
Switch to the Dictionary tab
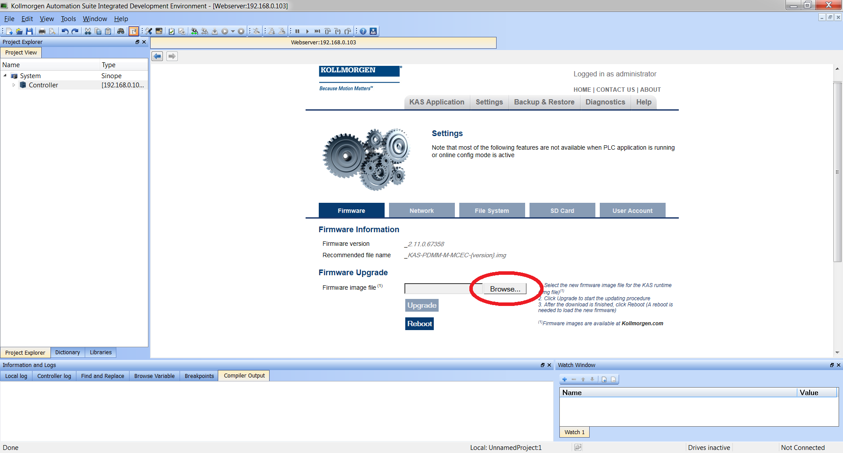pyautogui.click(x=68, y=352)
